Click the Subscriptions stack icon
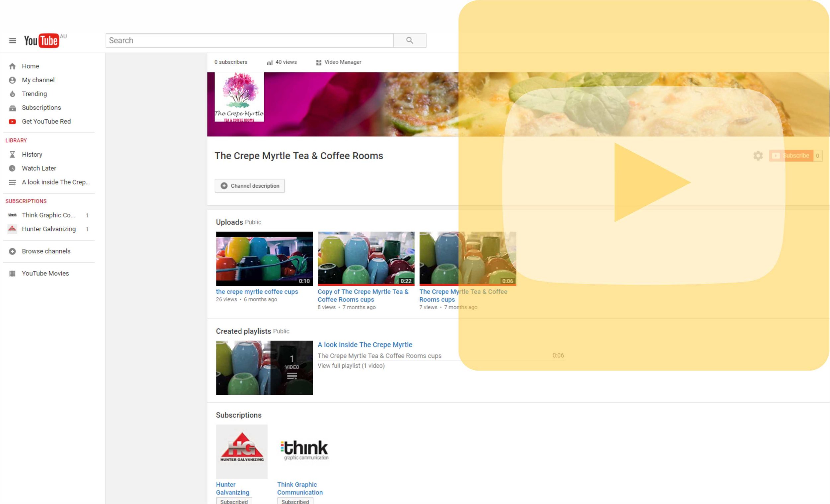Image resolution: width=830 pixels, height=504 pixels. pos(13,108)
